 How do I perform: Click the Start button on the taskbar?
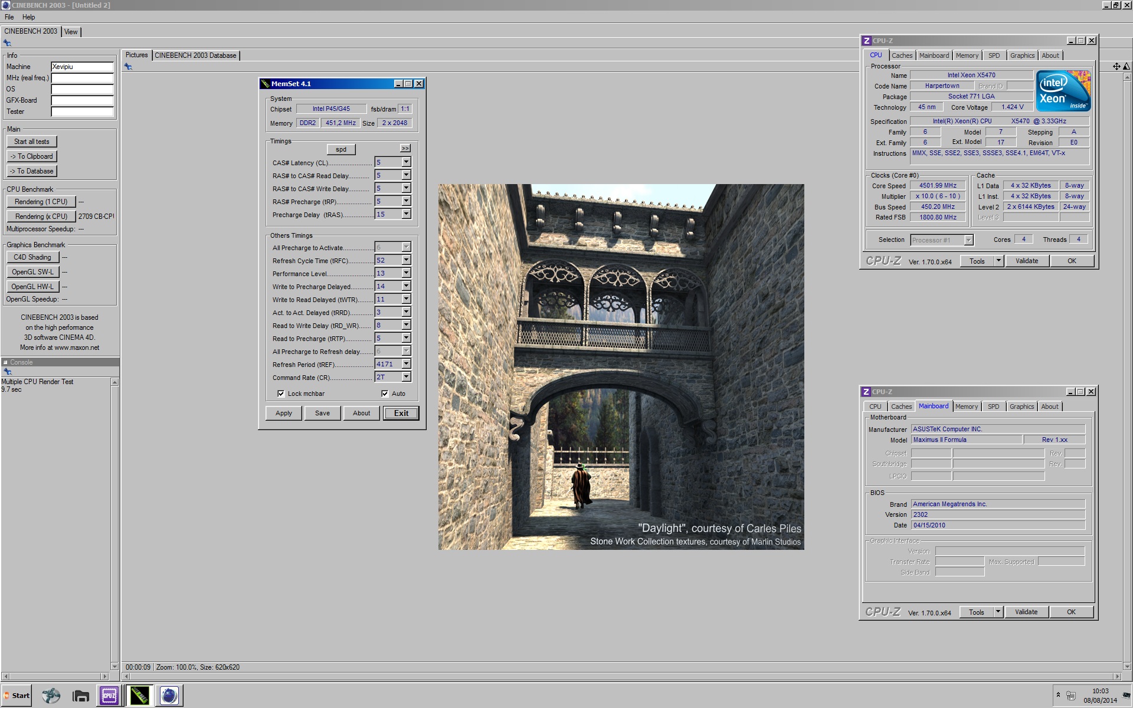pos(17,696)
